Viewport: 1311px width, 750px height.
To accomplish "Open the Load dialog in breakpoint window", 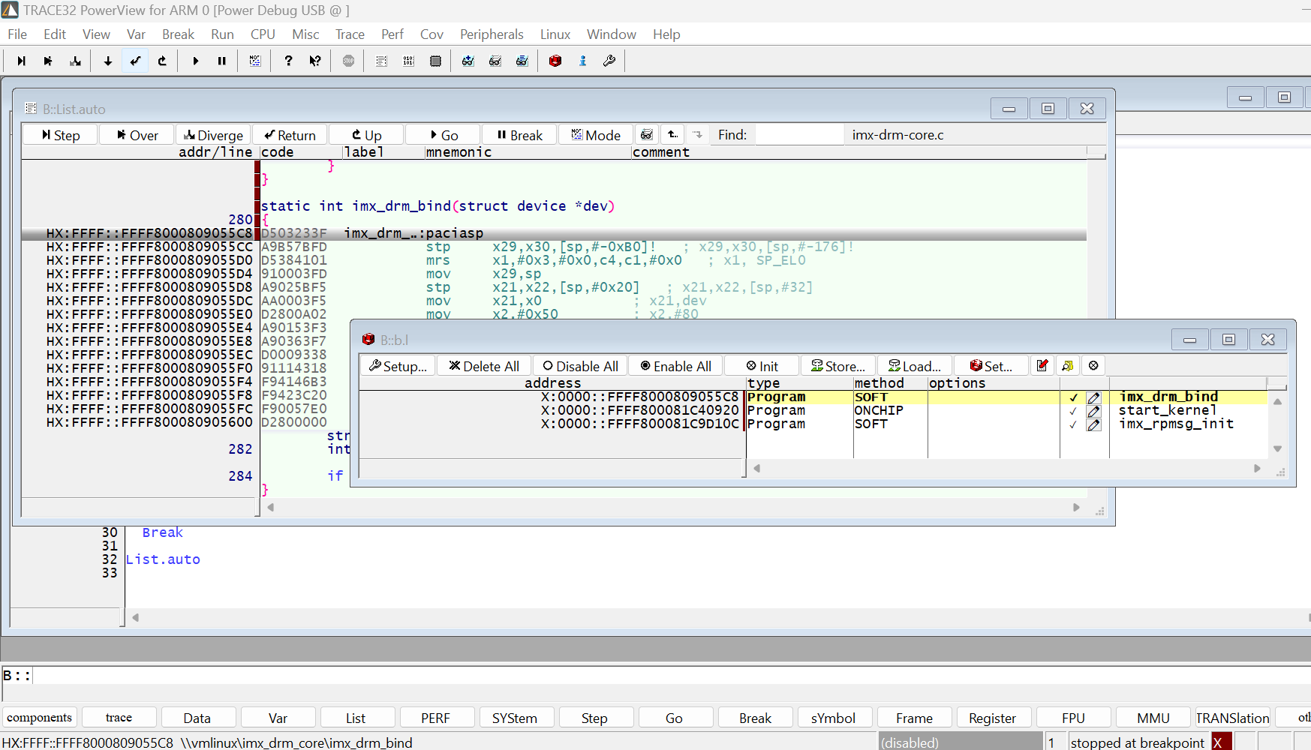I will point(915,365).
